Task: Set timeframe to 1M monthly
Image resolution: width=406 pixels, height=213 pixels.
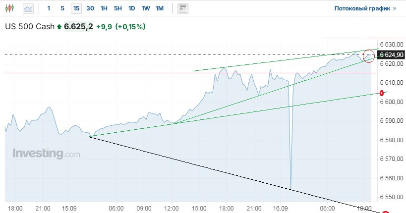Action: point(160,8)
